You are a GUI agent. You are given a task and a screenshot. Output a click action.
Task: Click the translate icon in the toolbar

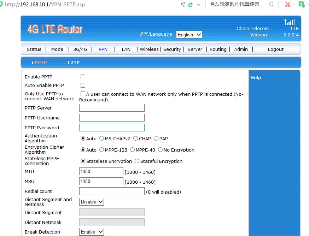(301, 5)
